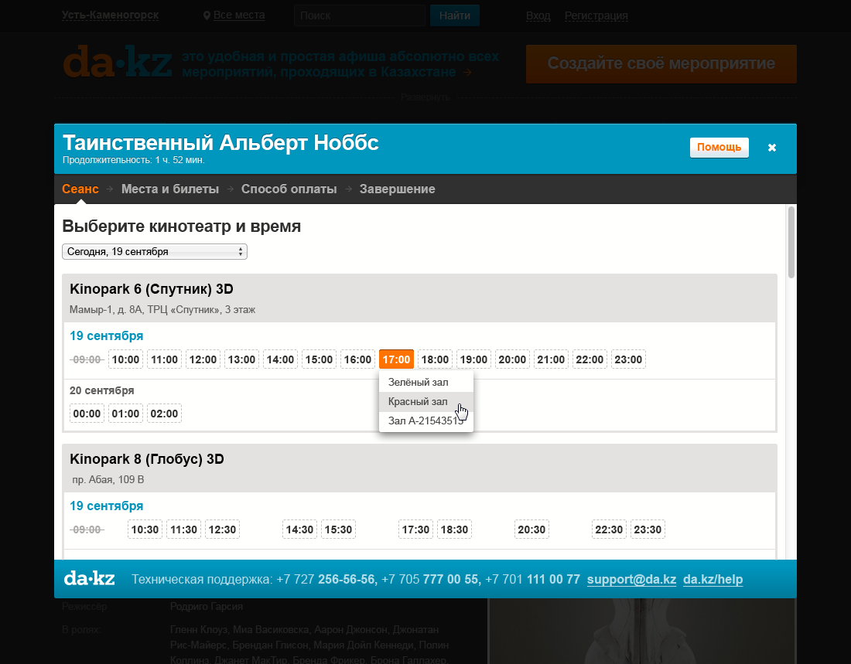Image resolution: width=851 pixels, height=664 pixels.
Task: Select the 22:00 session at Kinopark 6
Action: 590,359
